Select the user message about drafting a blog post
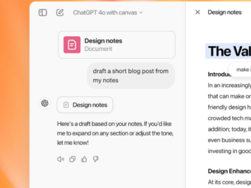Viewport: 251px width, 188px height. point(130,76)
